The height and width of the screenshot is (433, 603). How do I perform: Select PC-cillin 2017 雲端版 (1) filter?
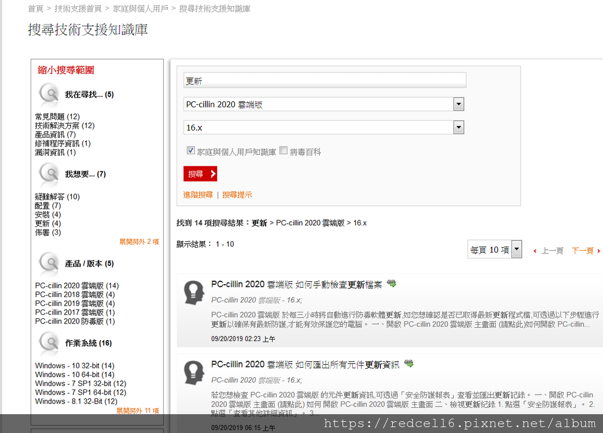point(75,312)
